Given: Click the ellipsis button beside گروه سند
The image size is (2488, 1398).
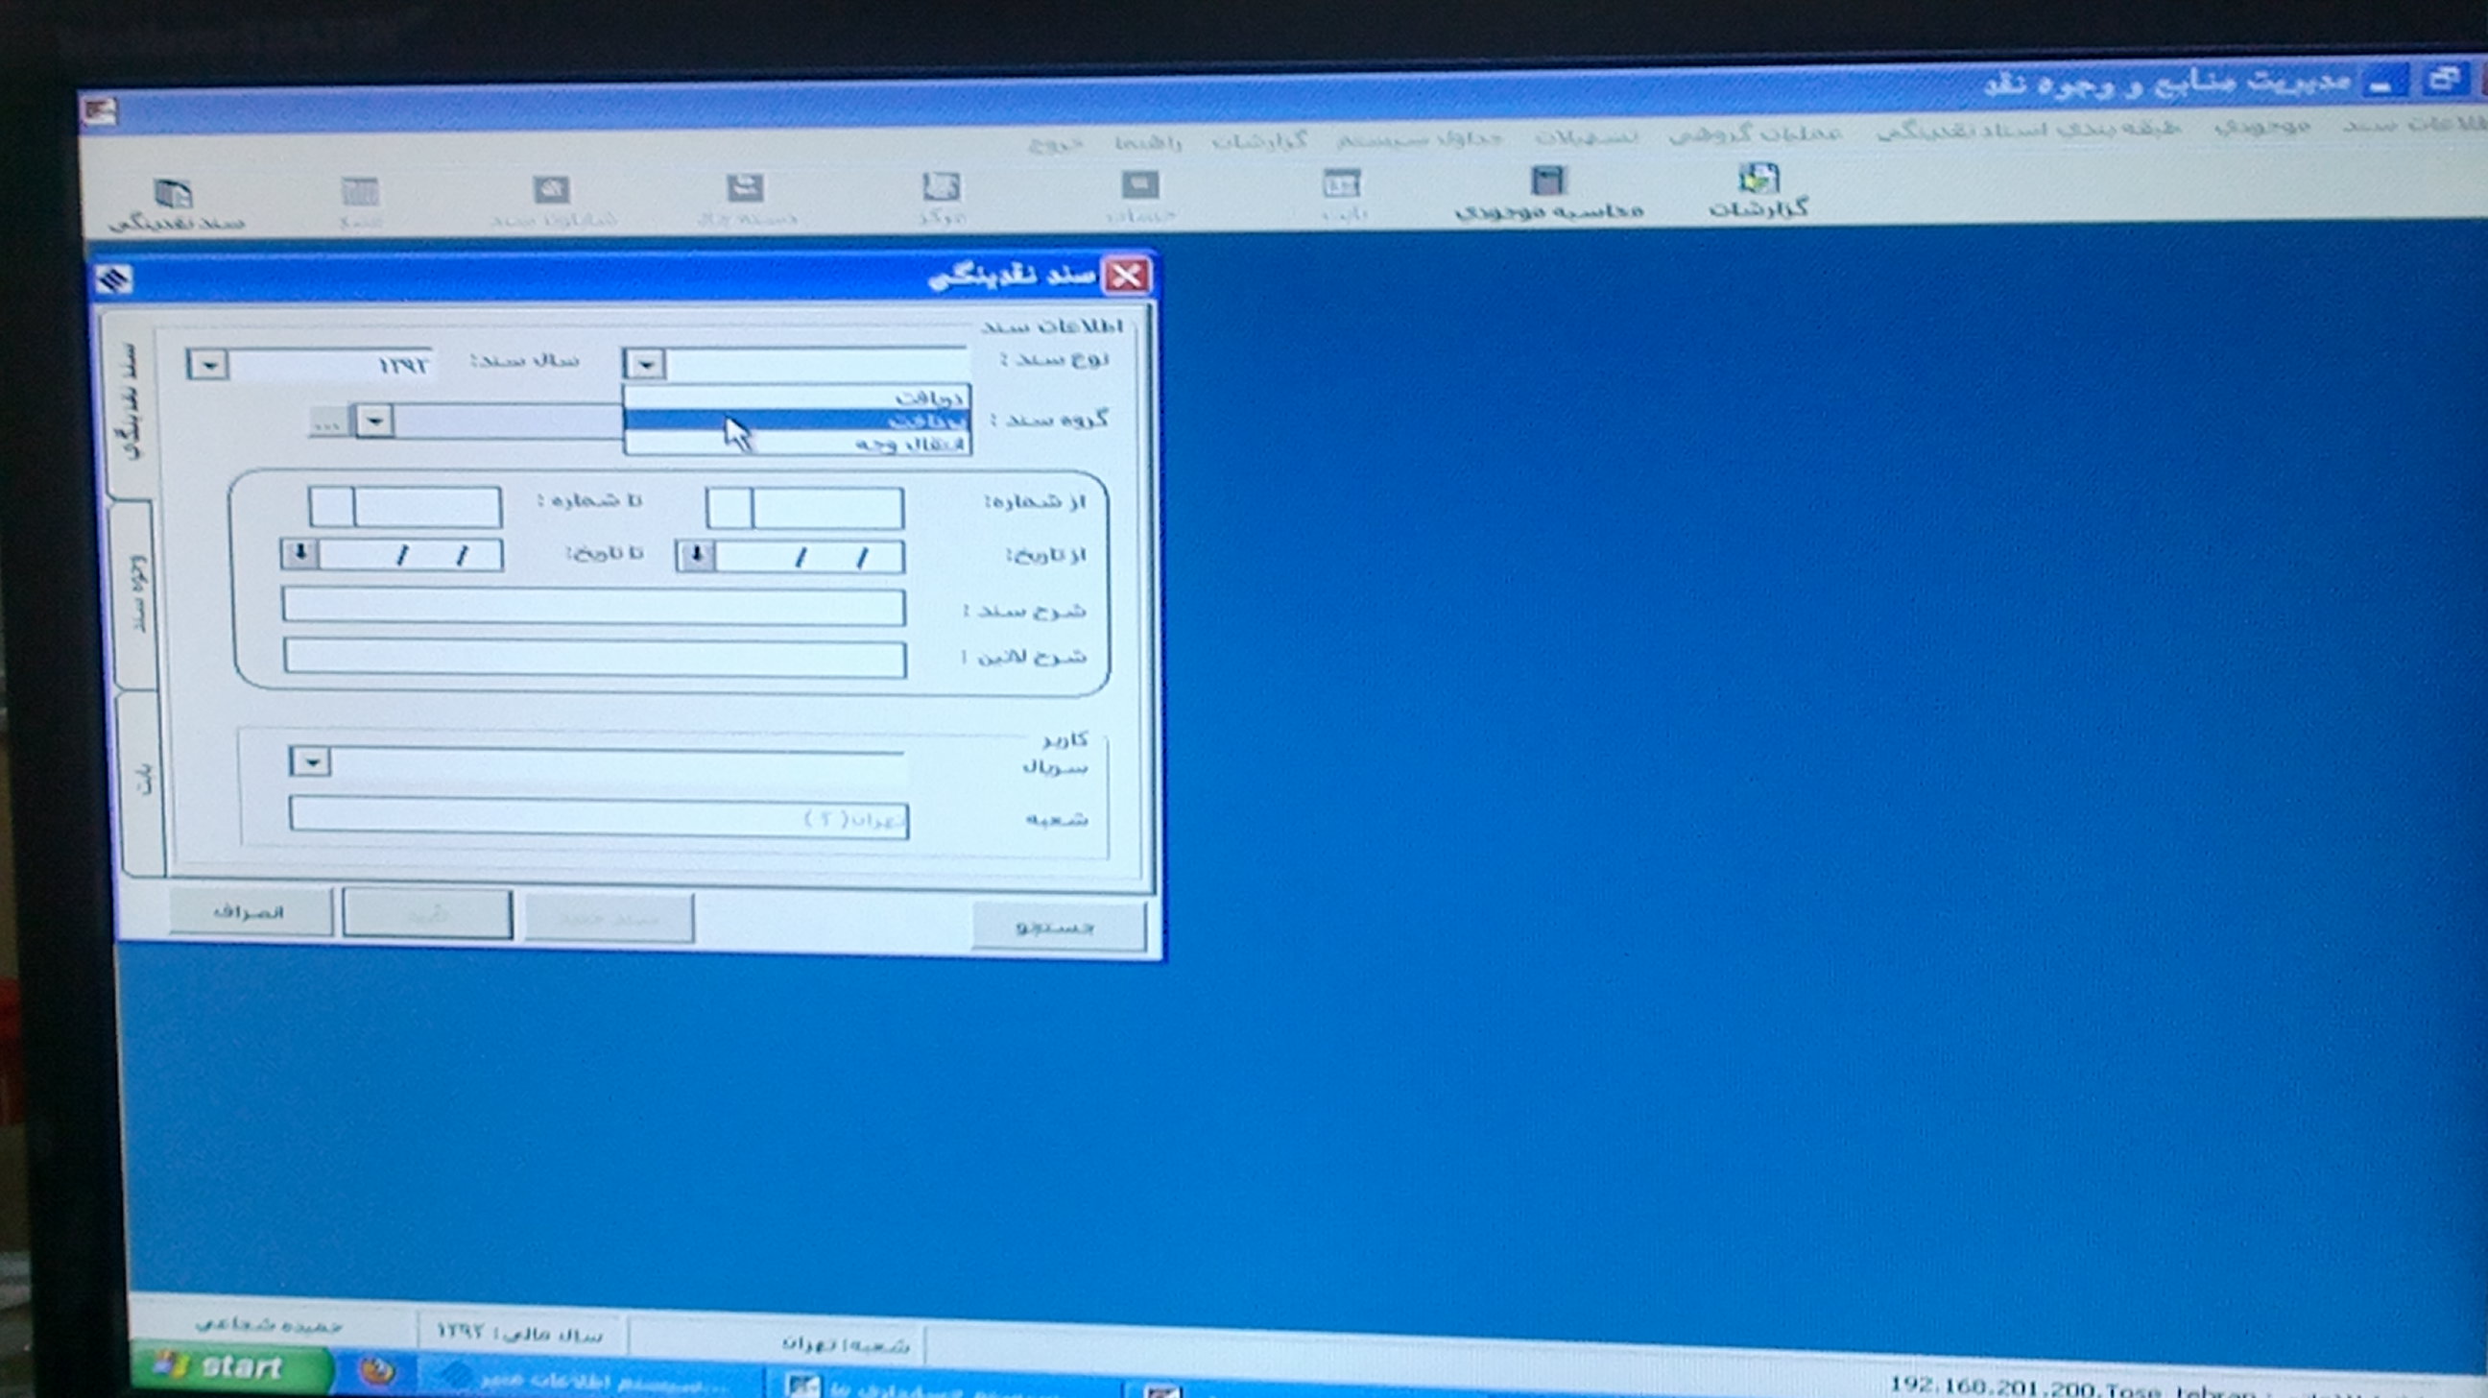Looking at the screenshot, I should (328, 422).
